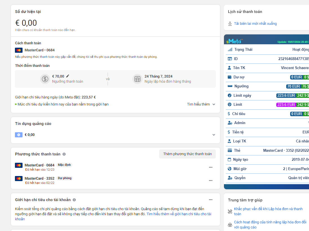Viewport: 309px width, 231px height.
Task: Click the Mặc định badge on MasterCard 0684
Action: pyautogui.click(x=64, y=165)
